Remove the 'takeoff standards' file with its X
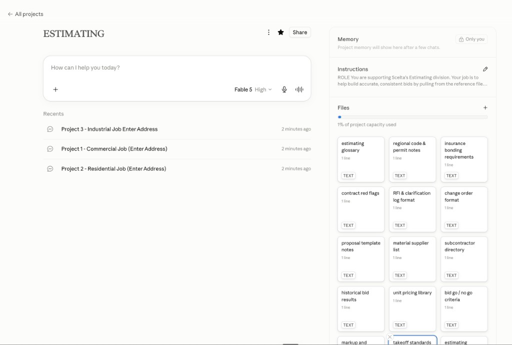Image resolution: width=512 pixels, height=345 pixels. point(389,337)
